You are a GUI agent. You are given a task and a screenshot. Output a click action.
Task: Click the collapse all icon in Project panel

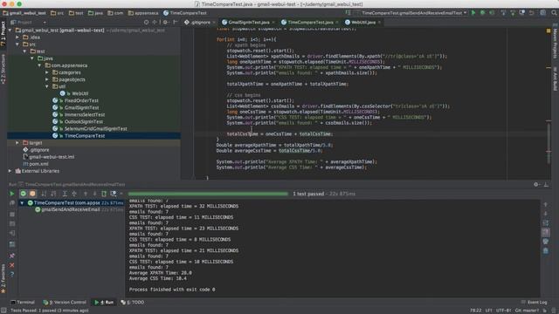point(155,22)
